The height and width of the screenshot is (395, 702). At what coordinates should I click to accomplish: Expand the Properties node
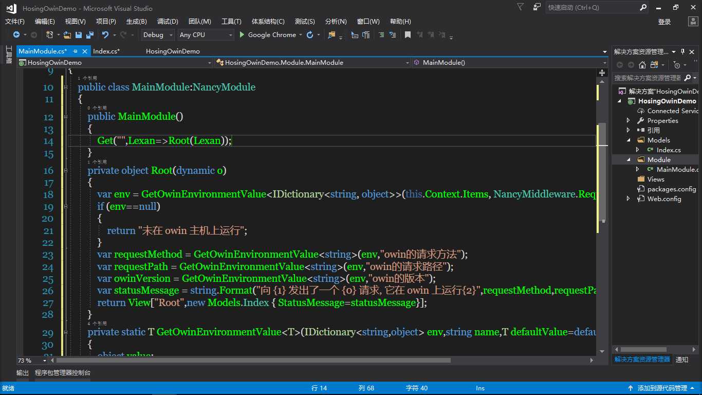[x=629, y=120]
